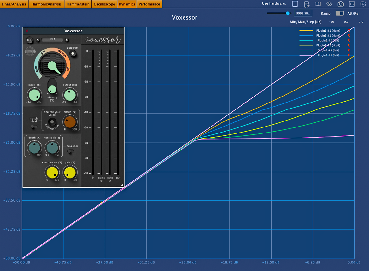Flip the Ramp / Att/Rel switch
Image resolution: width=369 pixels, height=271 pixels.
[339, 13]
